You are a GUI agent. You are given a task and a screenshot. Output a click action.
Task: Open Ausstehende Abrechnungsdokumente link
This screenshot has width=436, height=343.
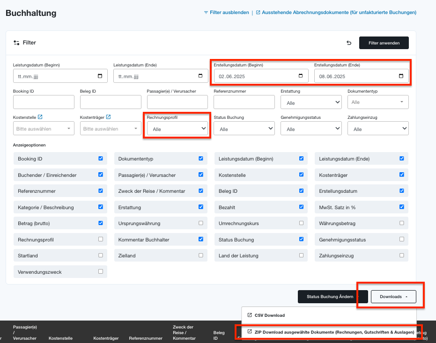tap(336, 13)
